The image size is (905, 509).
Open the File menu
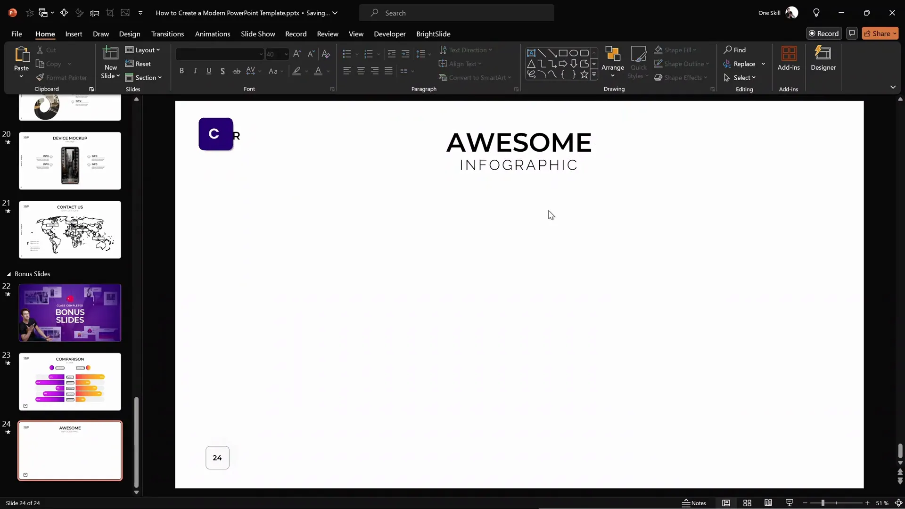pyautogui.click(x=16, y=34)
